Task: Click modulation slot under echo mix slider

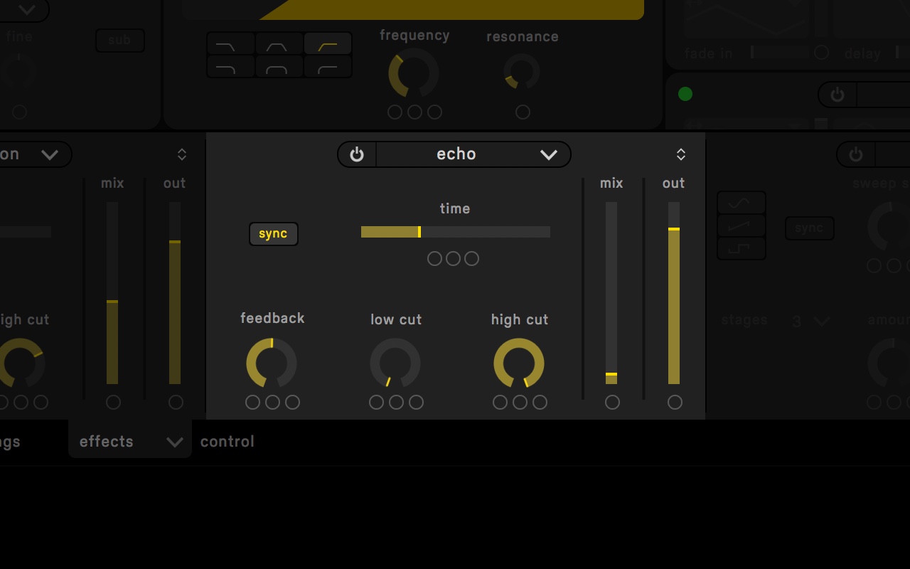Action: point(612,403)
